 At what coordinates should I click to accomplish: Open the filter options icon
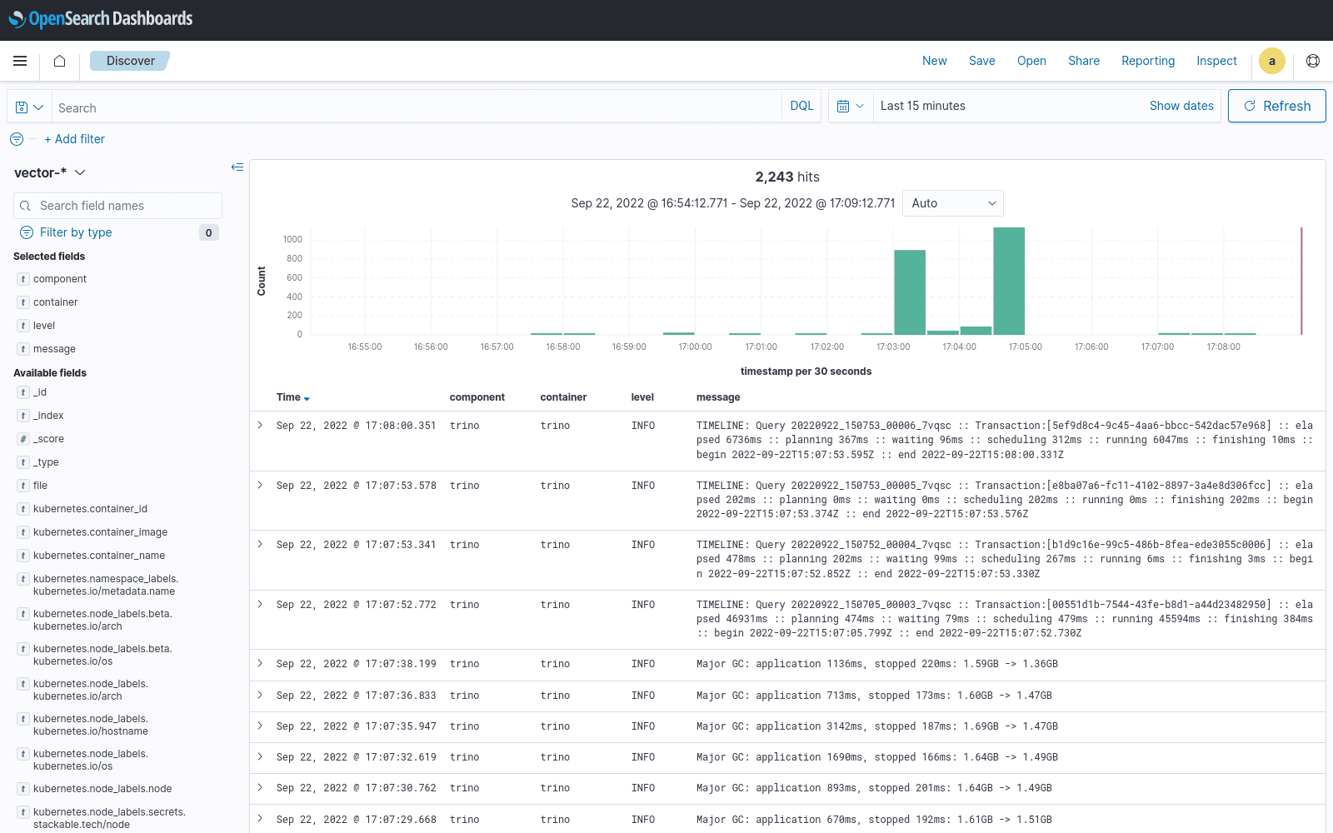pyautogui.click(x=17, y=139)
